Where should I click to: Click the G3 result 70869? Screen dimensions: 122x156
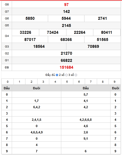[93, 46]
